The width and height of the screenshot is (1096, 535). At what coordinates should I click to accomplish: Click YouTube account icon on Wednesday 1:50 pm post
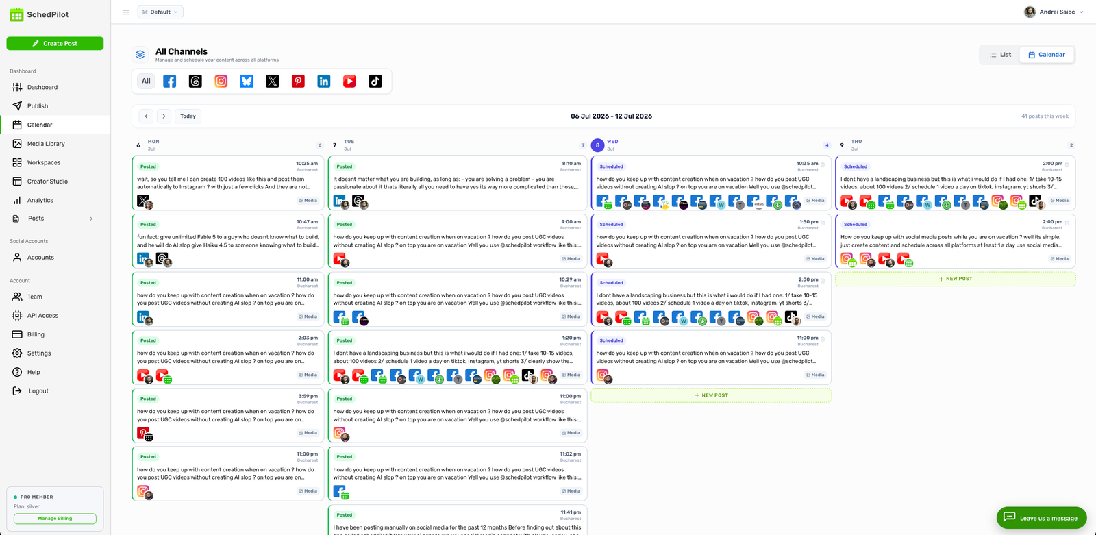coord(603,259)
